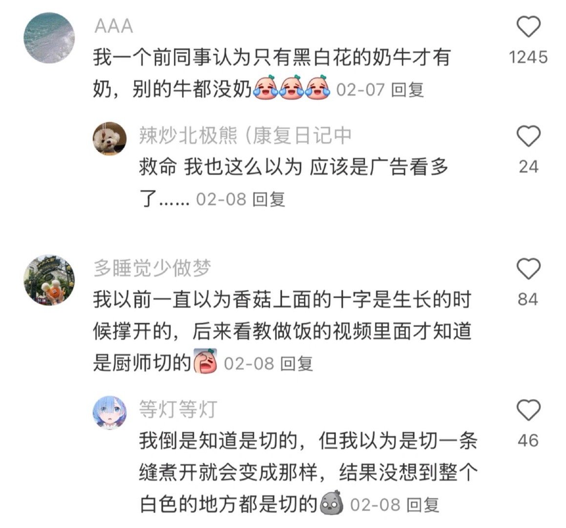
Task: Like 多睡觉少做梦's comment with heart icon
Action: [528, 268]
